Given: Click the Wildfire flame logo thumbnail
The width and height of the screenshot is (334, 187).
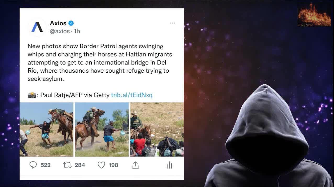Looking at the screenshot, I should point(314,15).
